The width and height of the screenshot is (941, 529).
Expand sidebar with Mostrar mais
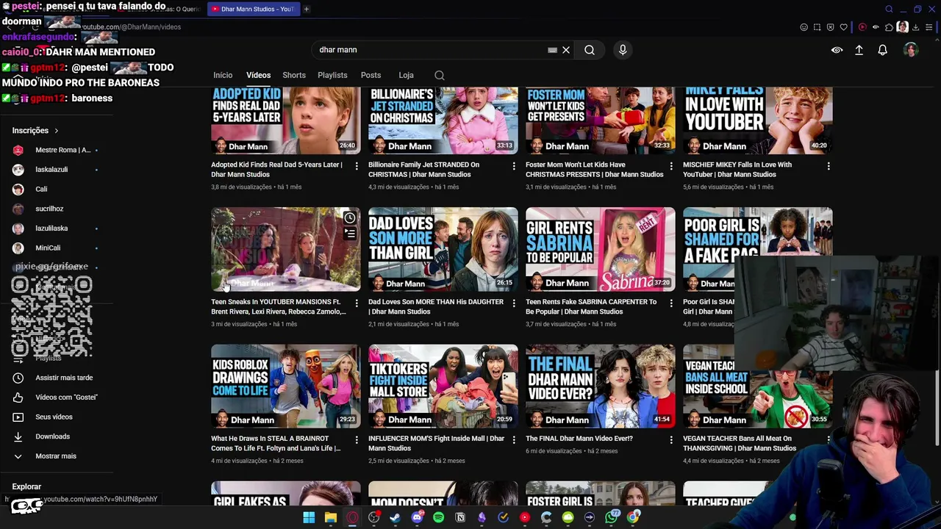coord(55,456)
